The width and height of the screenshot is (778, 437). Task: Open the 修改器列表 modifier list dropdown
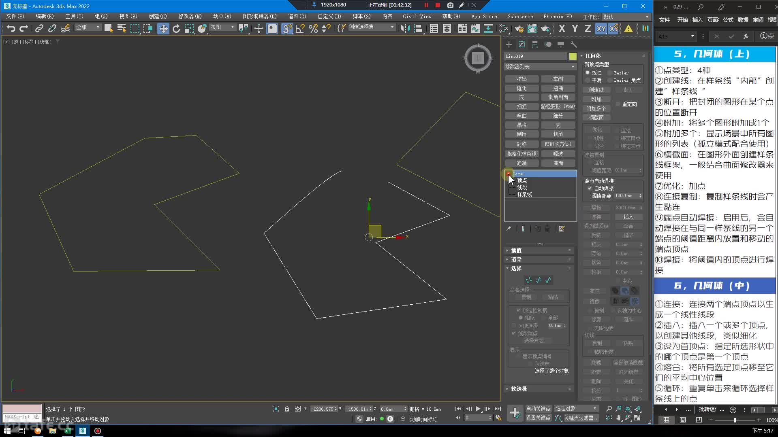[540, 66]
